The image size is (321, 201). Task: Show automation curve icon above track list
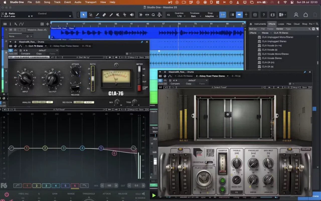22,24
